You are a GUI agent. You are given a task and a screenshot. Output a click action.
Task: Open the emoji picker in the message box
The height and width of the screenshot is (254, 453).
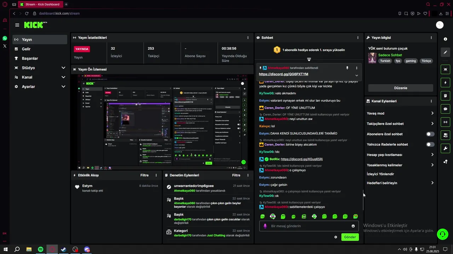point(353,226)
